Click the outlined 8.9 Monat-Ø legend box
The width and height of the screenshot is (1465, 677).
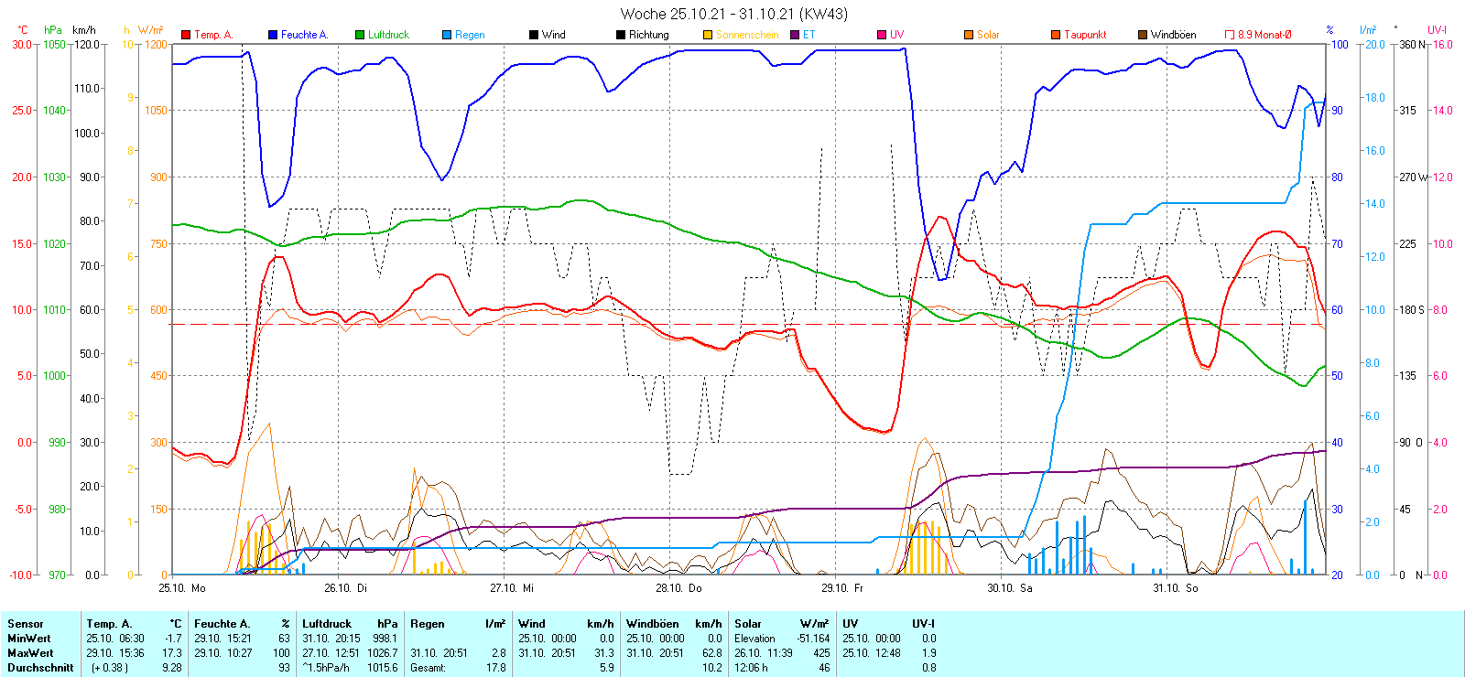(1230, 35)
